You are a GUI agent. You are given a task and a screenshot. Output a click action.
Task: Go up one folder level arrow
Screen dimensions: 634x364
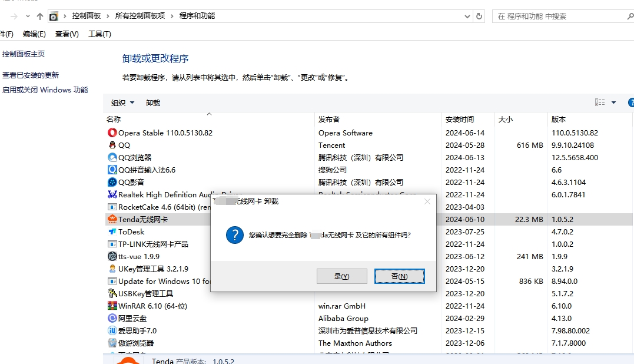[39, 16]
